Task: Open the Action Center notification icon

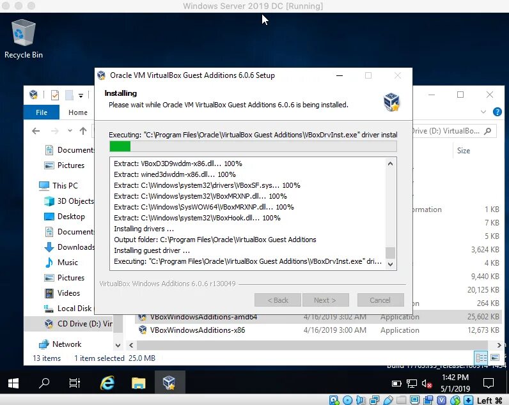Action: click(x=489, y=383)
